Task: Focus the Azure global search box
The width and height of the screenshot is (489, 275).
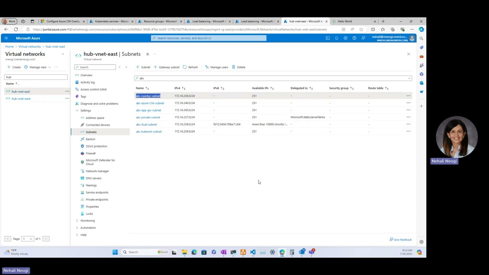Action: click(209, 38)
